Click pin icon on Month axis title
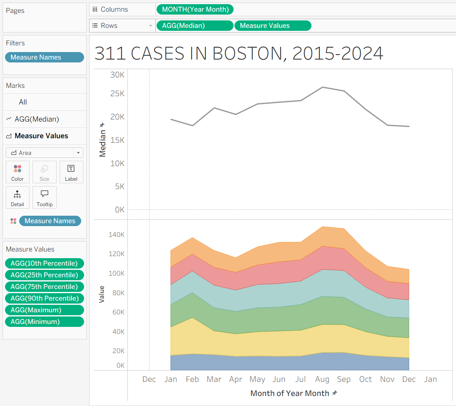 point(335,393)
